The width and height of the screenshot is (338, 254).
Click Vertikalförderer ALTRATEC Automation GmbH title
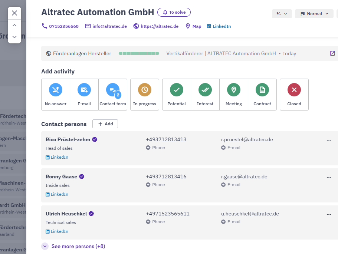point(221,53)
